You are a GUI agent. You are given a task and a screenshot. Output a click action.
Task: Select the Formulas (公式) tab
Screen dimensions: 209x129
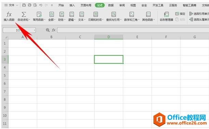(100, 5)
